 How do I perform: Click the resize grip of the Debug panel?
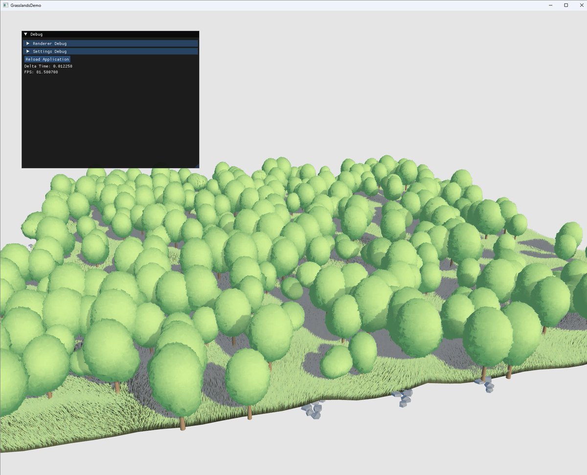click(x=197, y=166)
